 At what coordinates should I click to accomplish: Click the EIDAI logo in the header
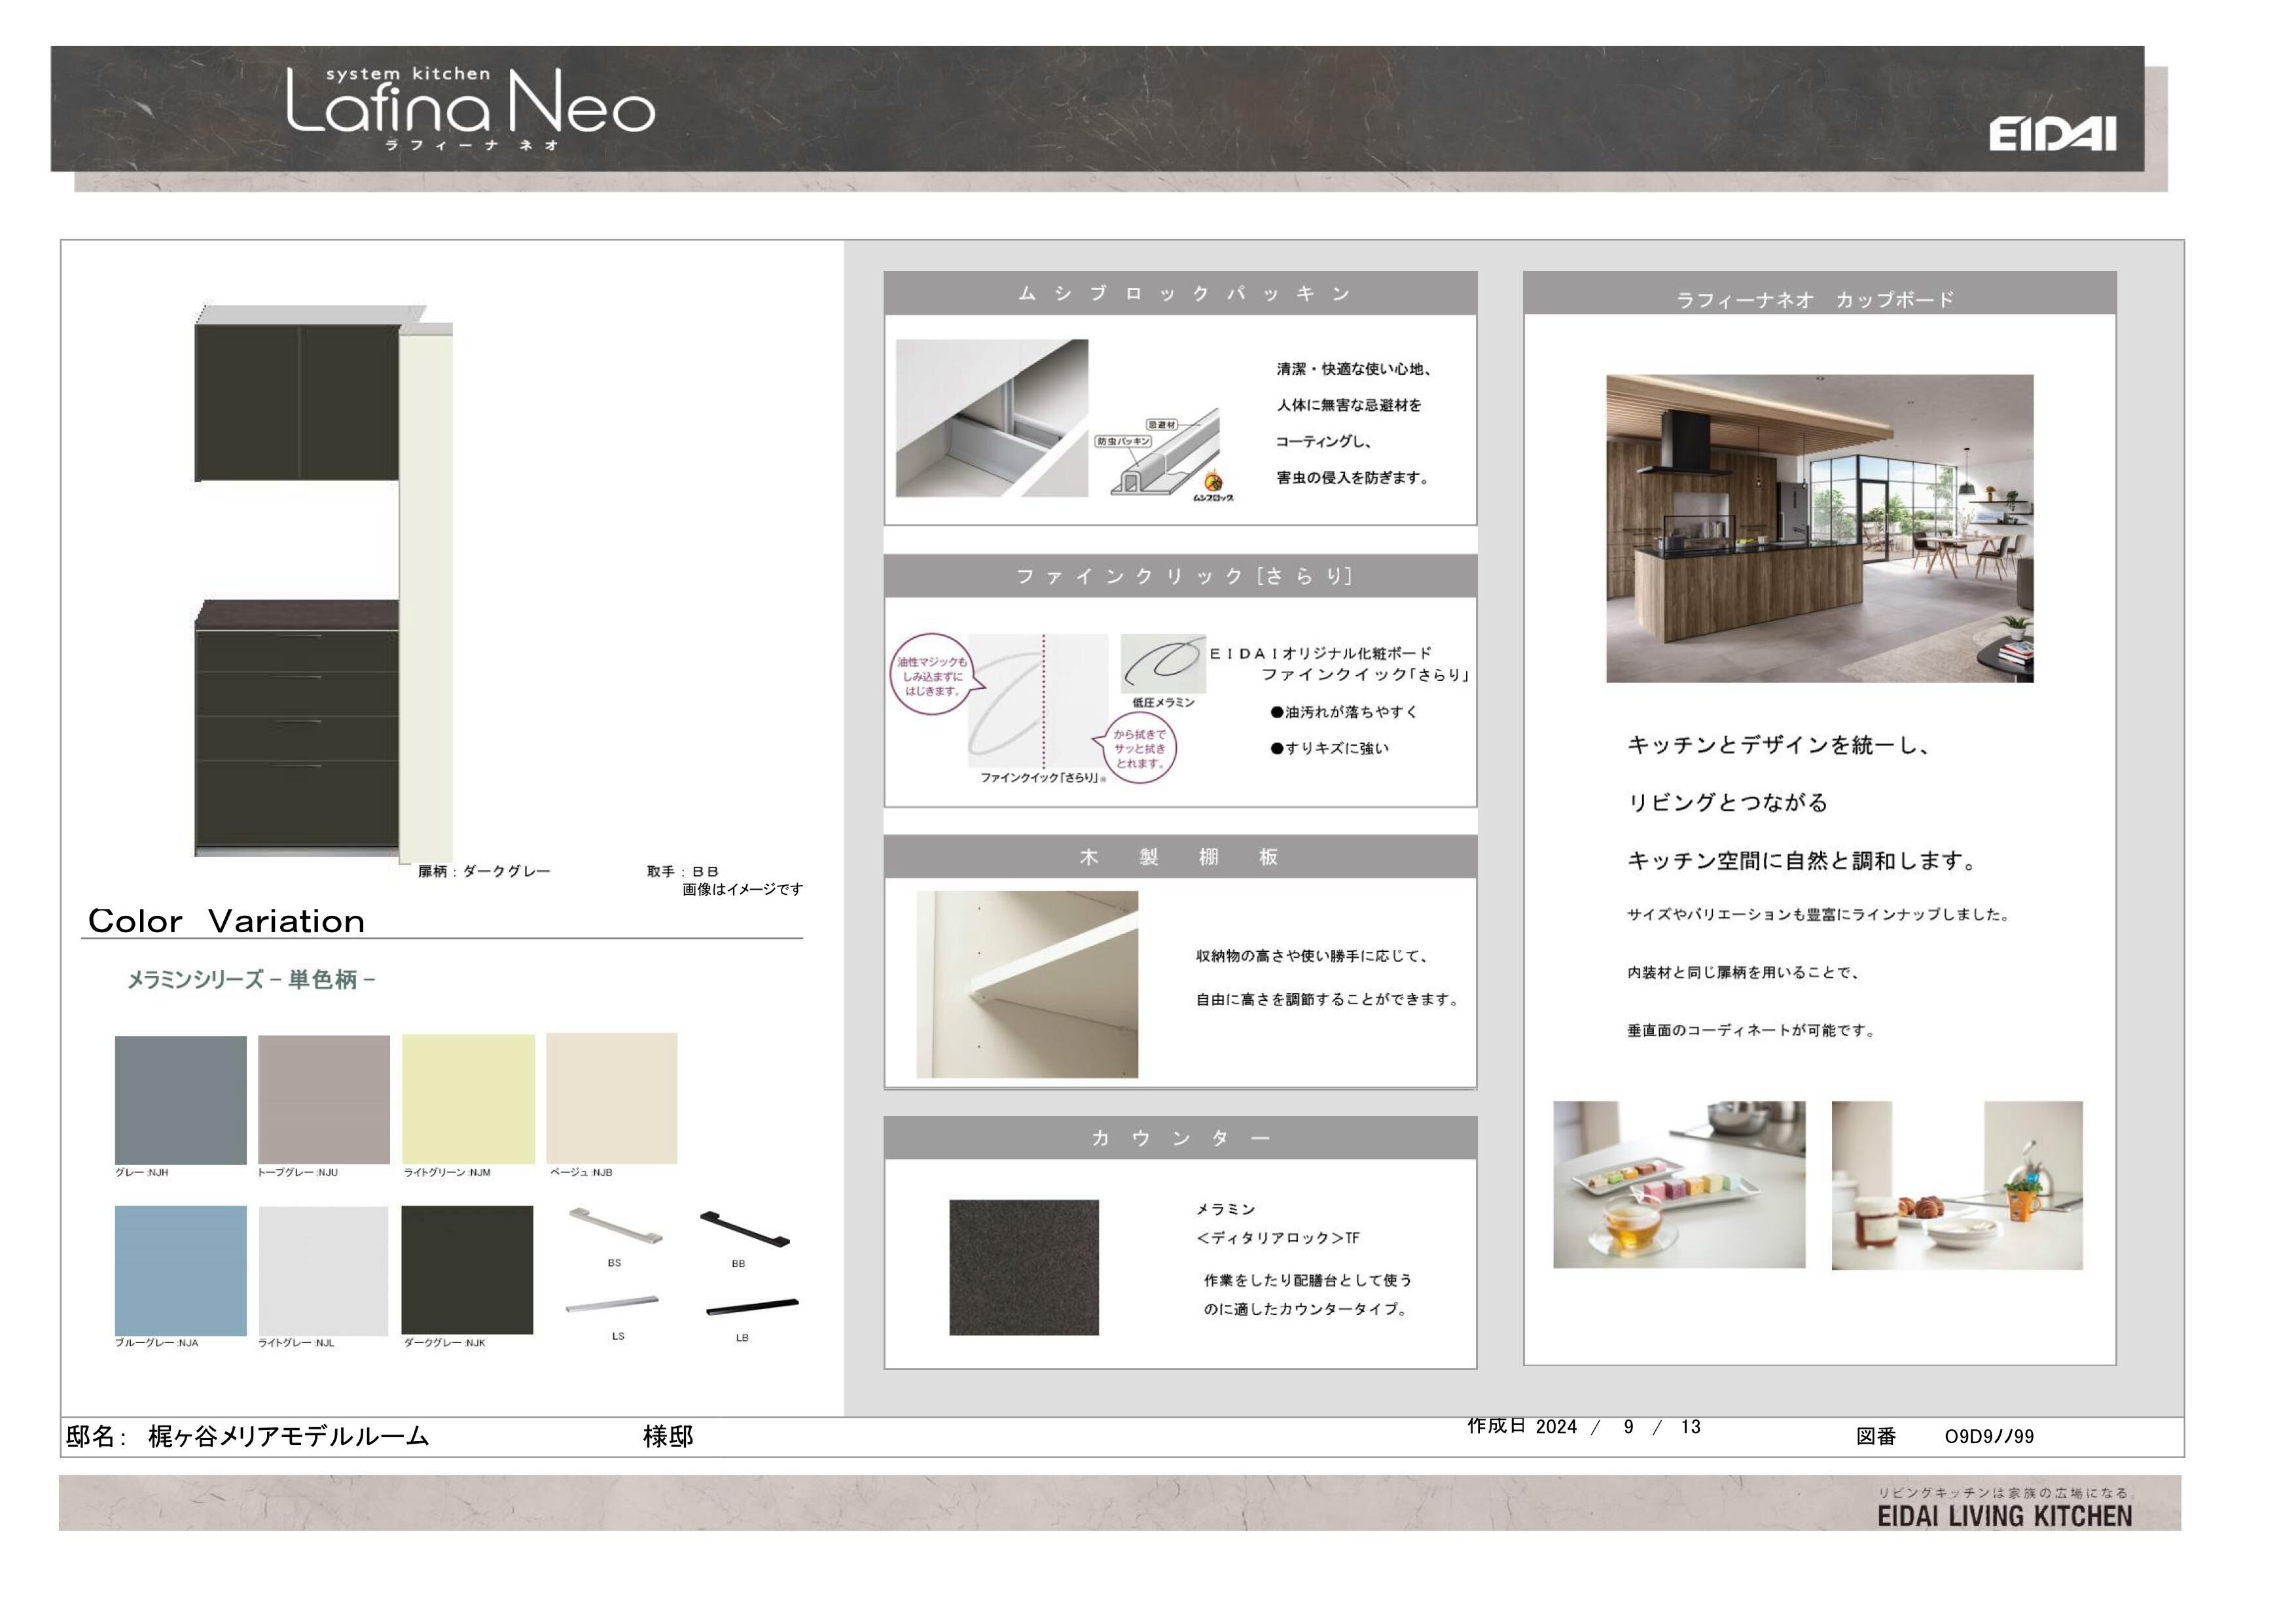pos(2052,134)
